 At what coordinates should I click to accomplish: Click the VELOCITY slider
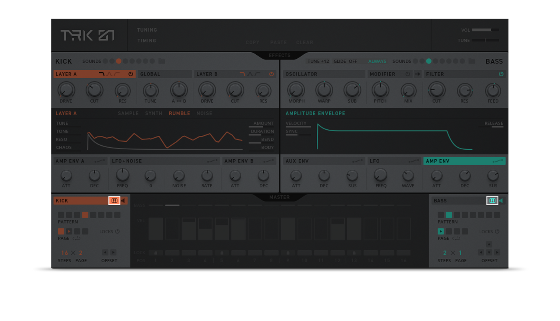[x=298, y=127]
